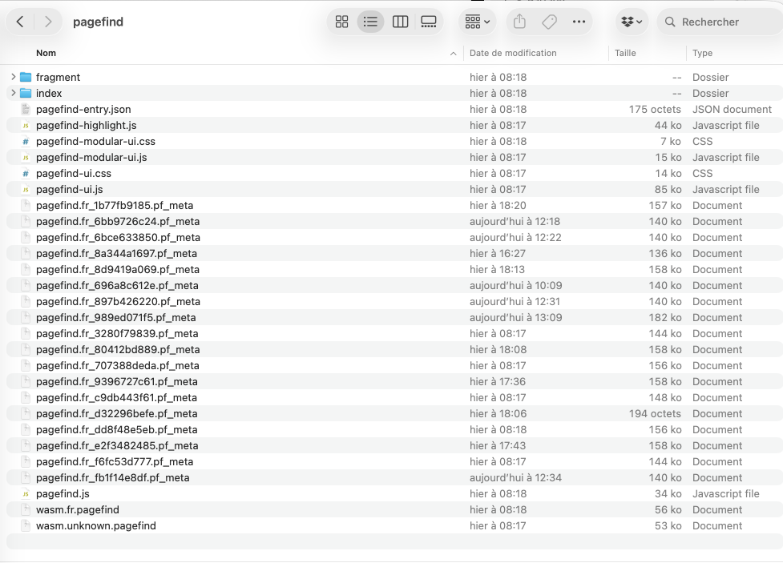Image resolution: width=783 pixels, height=563 pixels.
Task: Sort files by the Nom column
Action: point(46,53)
